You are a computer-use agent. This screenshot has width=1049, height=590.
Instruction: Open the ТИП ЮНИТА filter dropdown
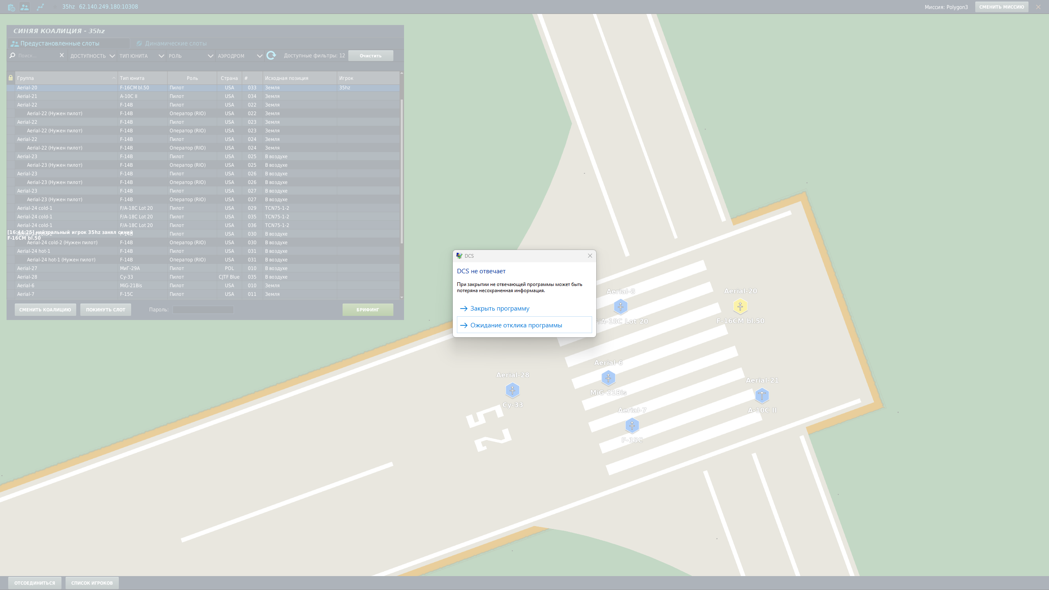click(x=142, y=56)
